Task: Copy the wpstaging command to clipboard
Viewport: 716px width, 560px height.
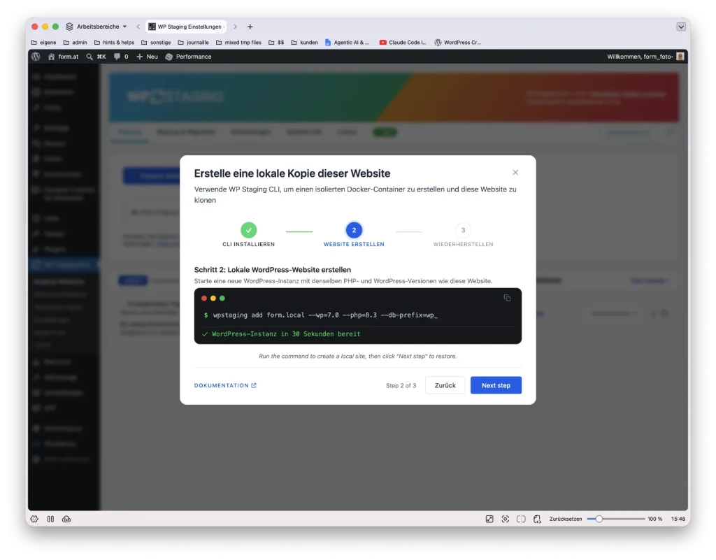Action: [x=507, y=298]
